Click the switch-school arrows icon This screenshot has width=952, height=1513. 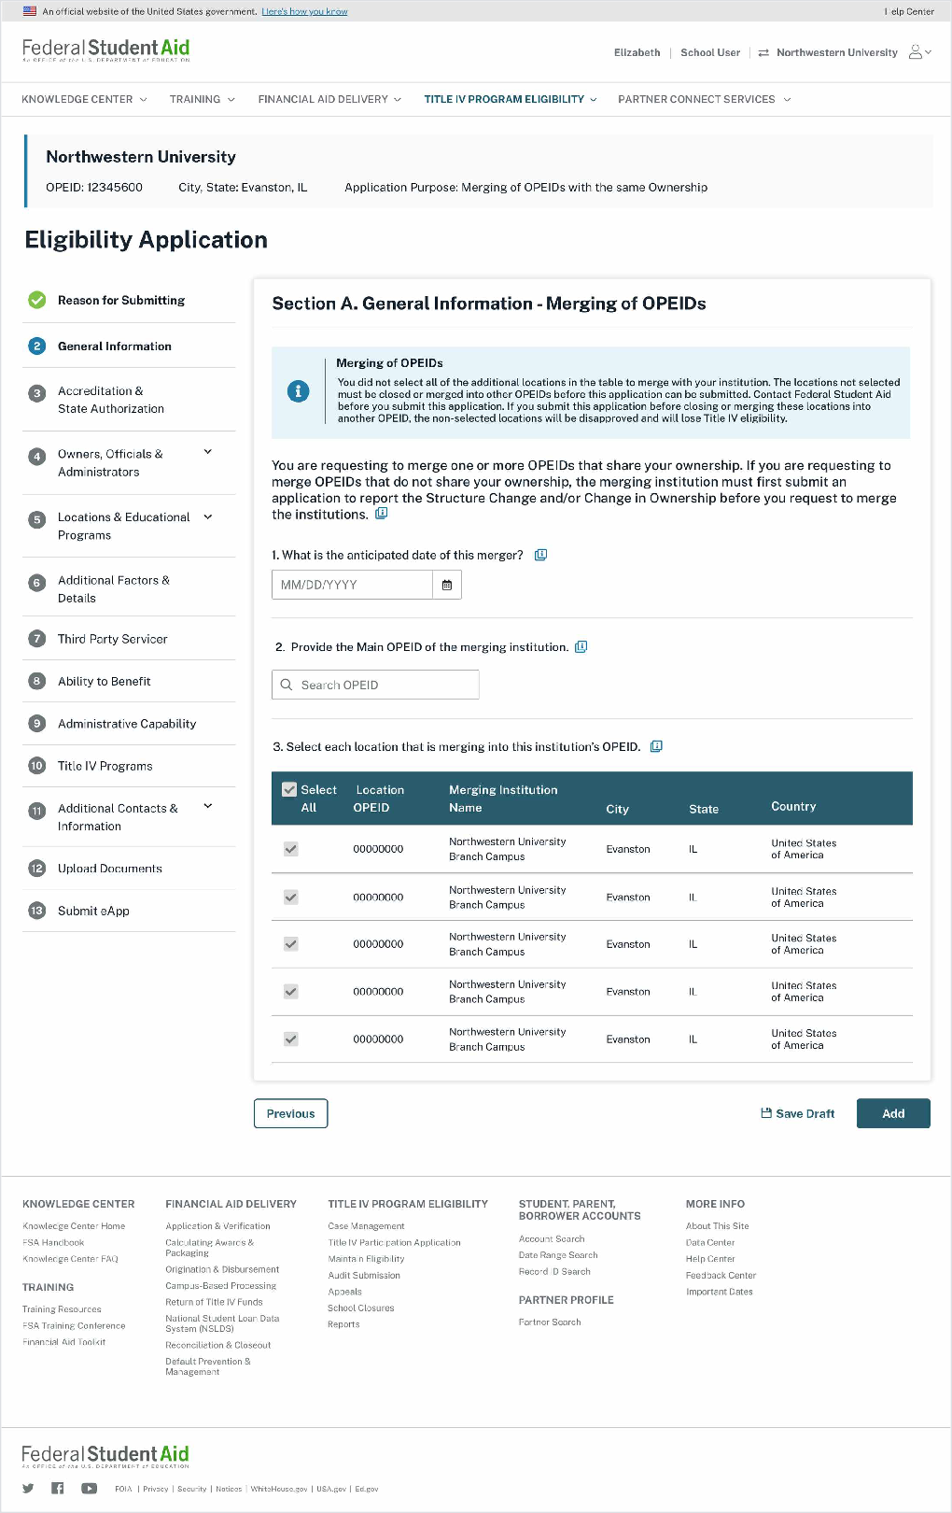(x=763, y=53)
